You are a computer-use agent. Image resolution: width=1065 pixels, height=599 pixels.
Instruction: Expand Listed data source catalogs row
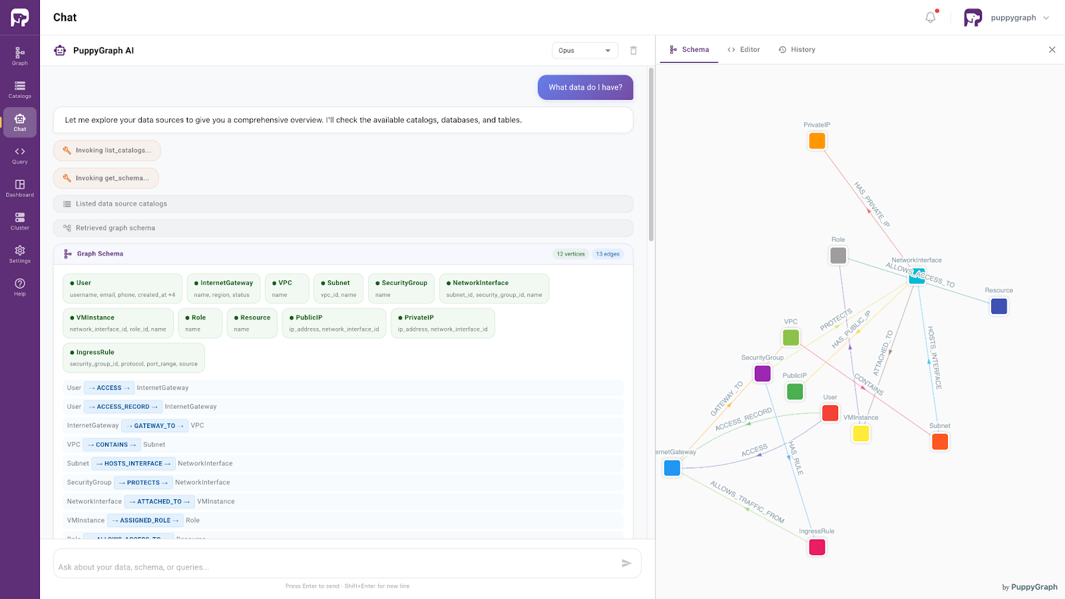tap(343, 204)
